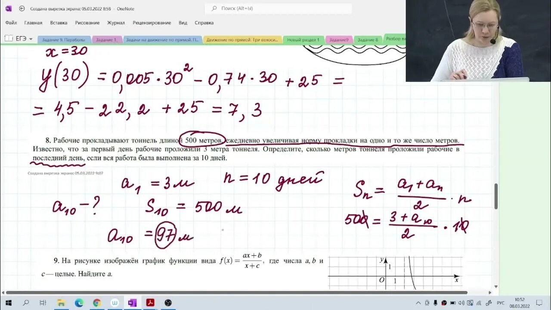This screenshot has height=310, width=551.
Task: Click the vertical scrollbar thumb
Action: [496, 195]
